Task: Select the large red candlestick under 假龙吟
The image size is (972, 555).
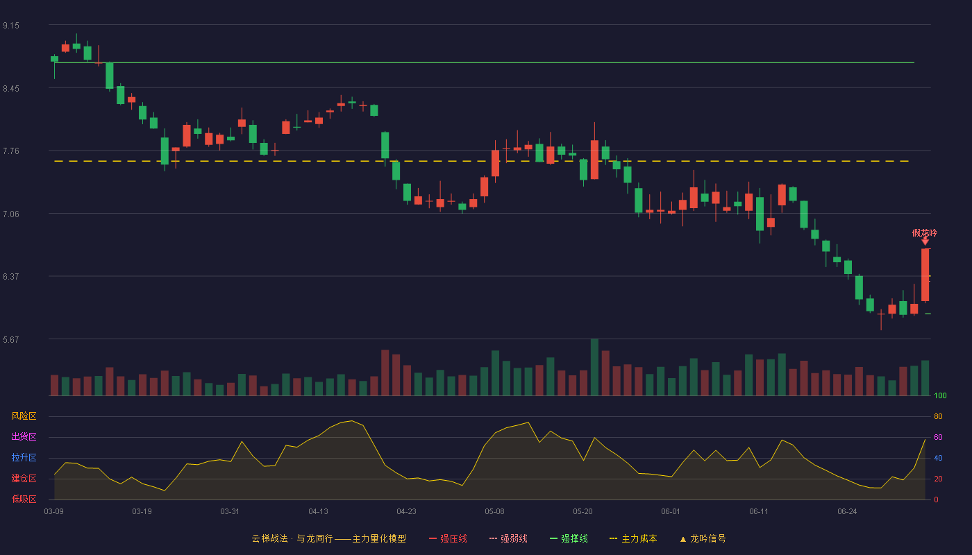Action: point(925,275)
